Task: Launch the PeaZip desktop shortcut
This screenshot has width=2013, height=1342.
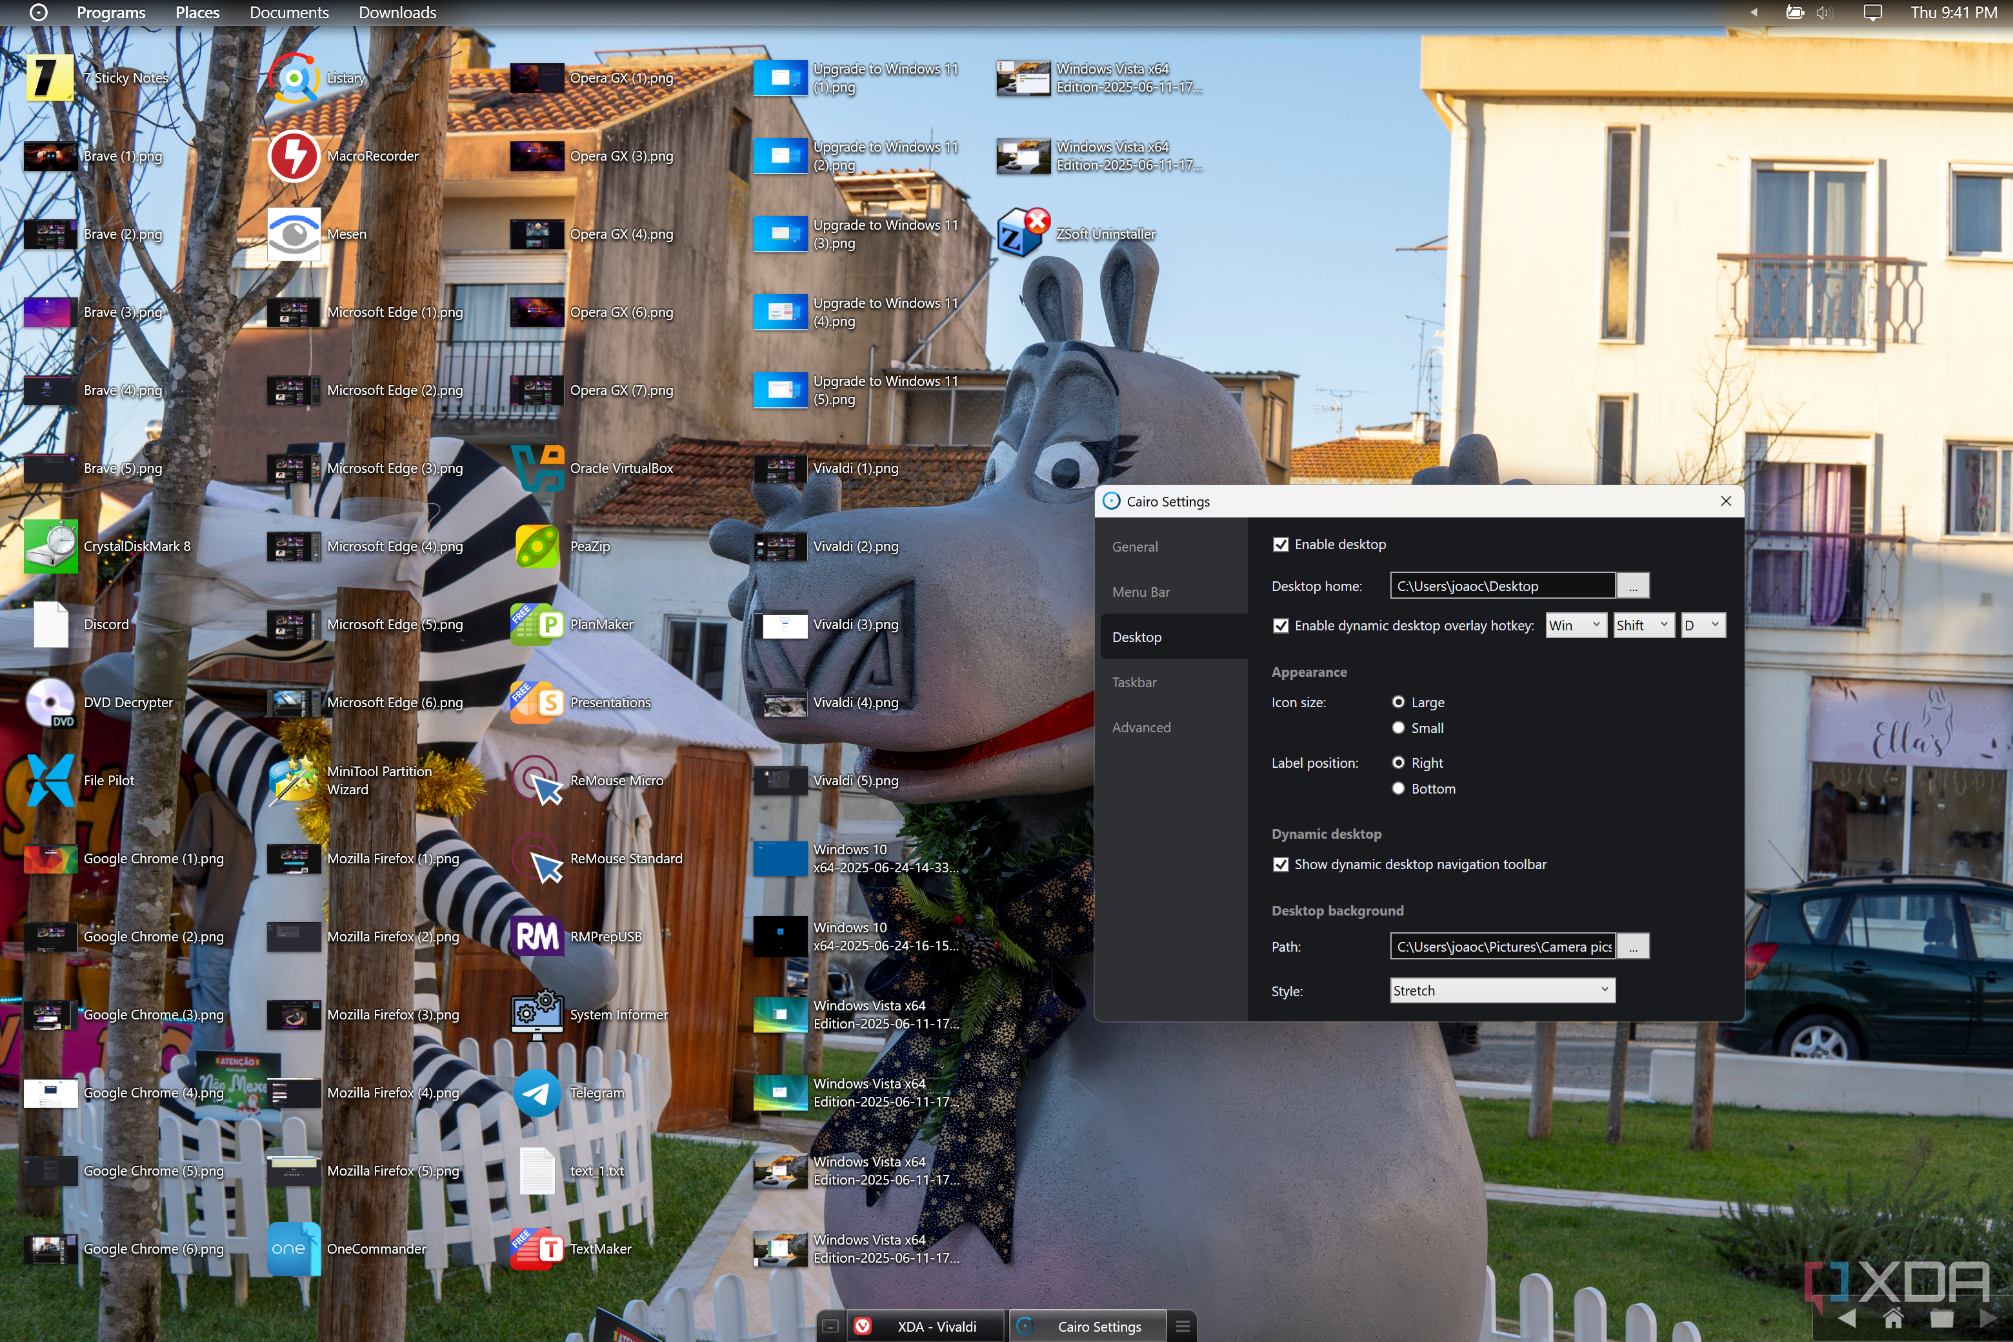Action: (537, 546)
